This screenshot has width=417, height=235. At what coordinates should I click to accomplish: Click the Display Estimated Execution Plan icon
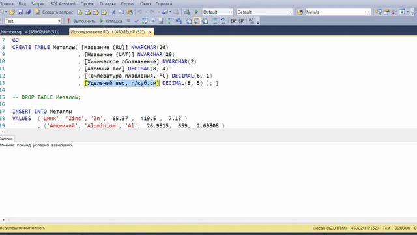tap(145, 21)
